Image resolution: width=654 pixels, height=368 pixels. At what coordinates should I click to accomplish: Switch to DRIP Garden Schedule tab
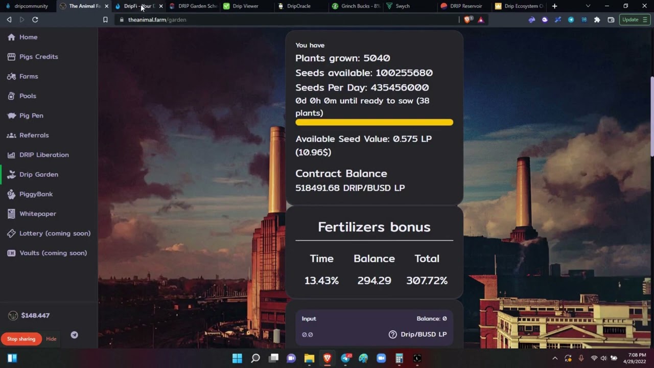tap(193, 6)
